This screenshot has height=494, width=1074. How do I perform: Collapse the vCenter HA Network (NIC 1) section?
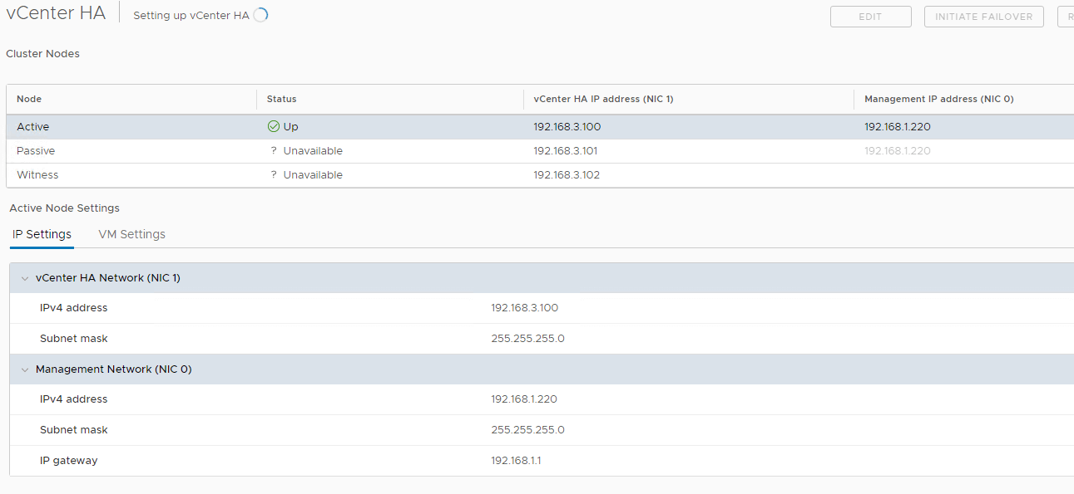pos(25,278)
